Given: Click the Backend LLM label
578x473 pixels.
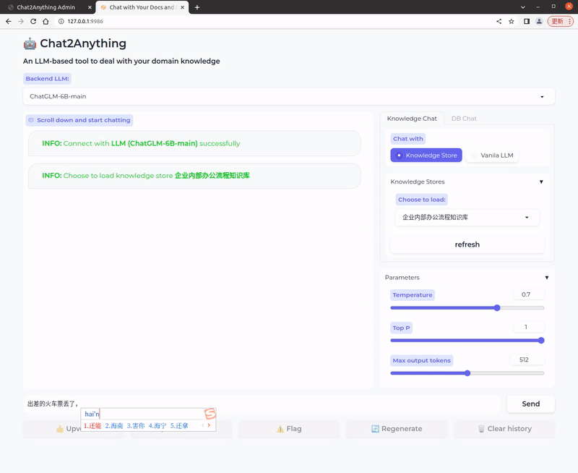Looking at the screenshot, I should 47,79.
